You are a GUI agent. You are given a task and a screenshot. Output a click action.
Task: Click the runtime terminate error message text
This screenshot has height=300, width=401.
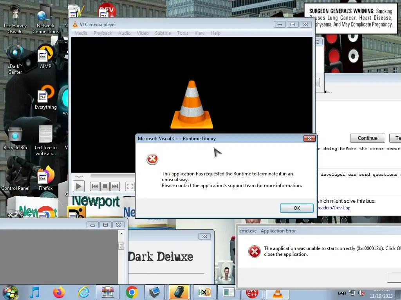pos(232,180)
